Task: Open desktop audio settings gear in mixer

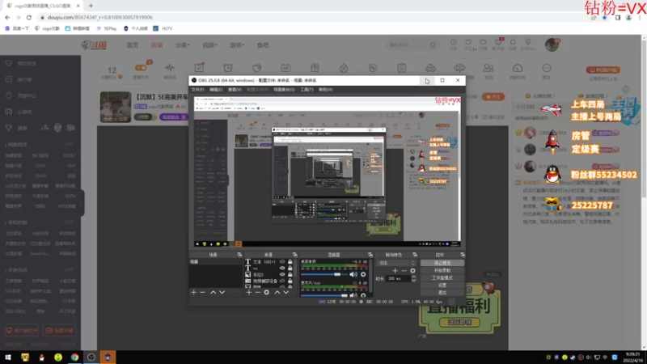Action: [363, 274]
